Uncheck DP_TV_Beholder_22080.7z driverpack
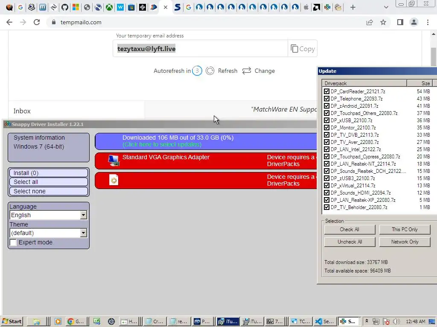The width and height of the screenshot is (437, 327). point(326,207)
